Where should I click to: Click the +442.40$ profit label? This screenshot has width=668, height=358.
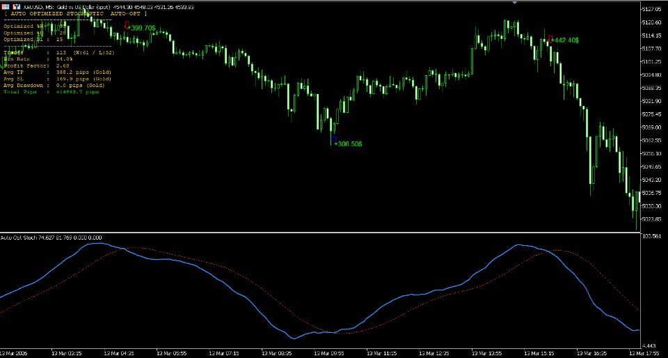(x=565, y=40)
